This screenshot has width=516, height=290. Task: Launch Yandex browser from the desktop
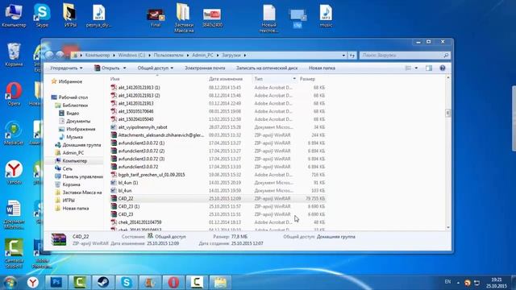tap(14, 172)
